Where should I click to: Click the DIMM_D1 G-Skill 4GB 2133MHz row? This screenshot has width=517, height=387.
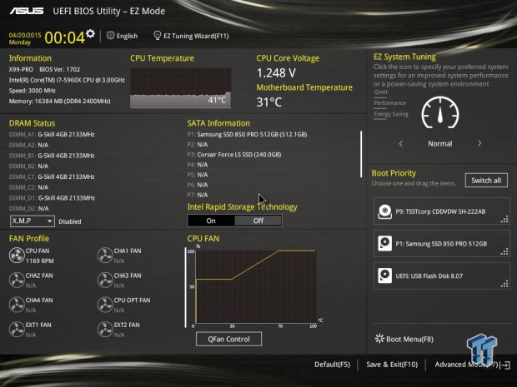(x=52, y=198)
